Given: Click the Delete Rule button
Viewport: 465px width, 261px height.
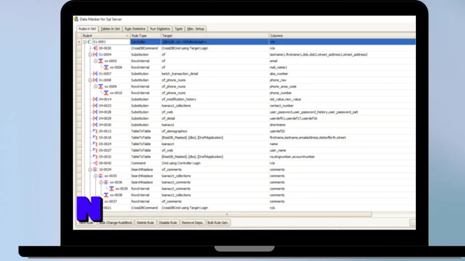Looking at the screenshot, I should point(145,222).
